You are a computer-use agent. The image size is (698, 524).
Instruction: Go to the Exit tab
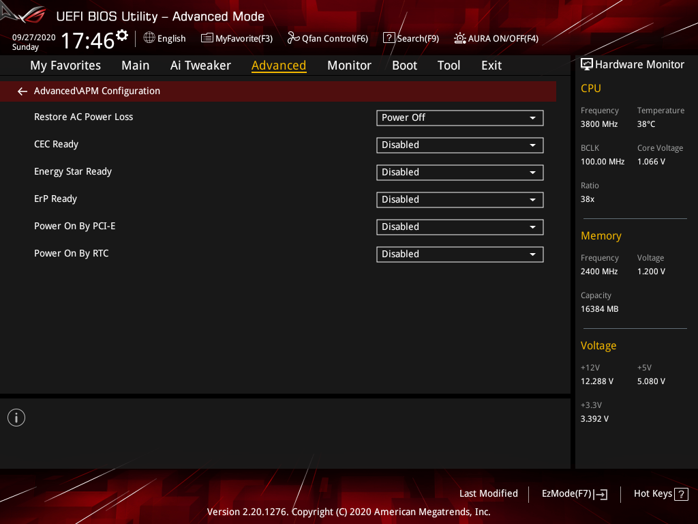[x=491, y=65]
